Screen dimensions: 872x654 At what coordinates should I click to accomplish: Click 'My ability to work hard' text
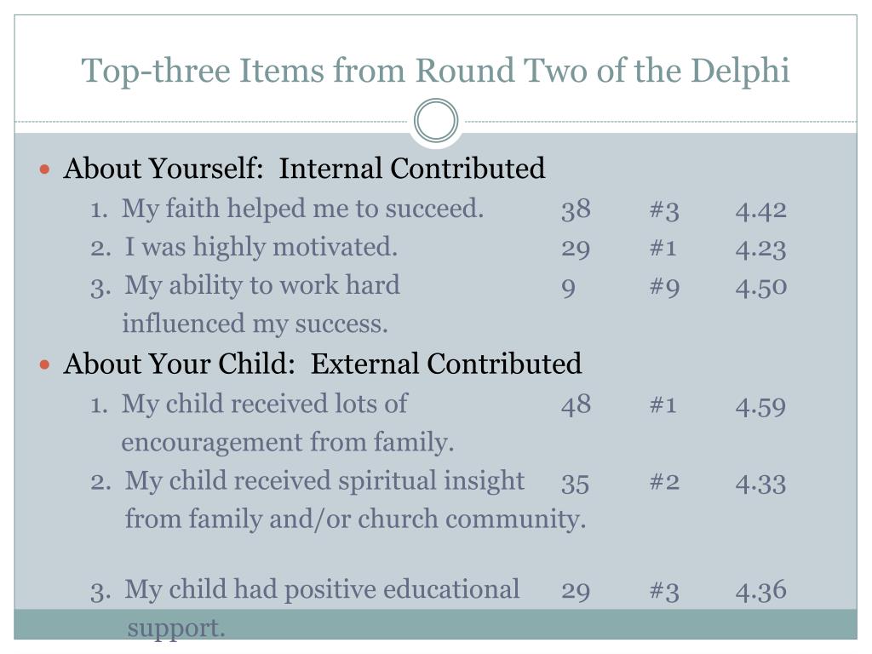point(262,286)
